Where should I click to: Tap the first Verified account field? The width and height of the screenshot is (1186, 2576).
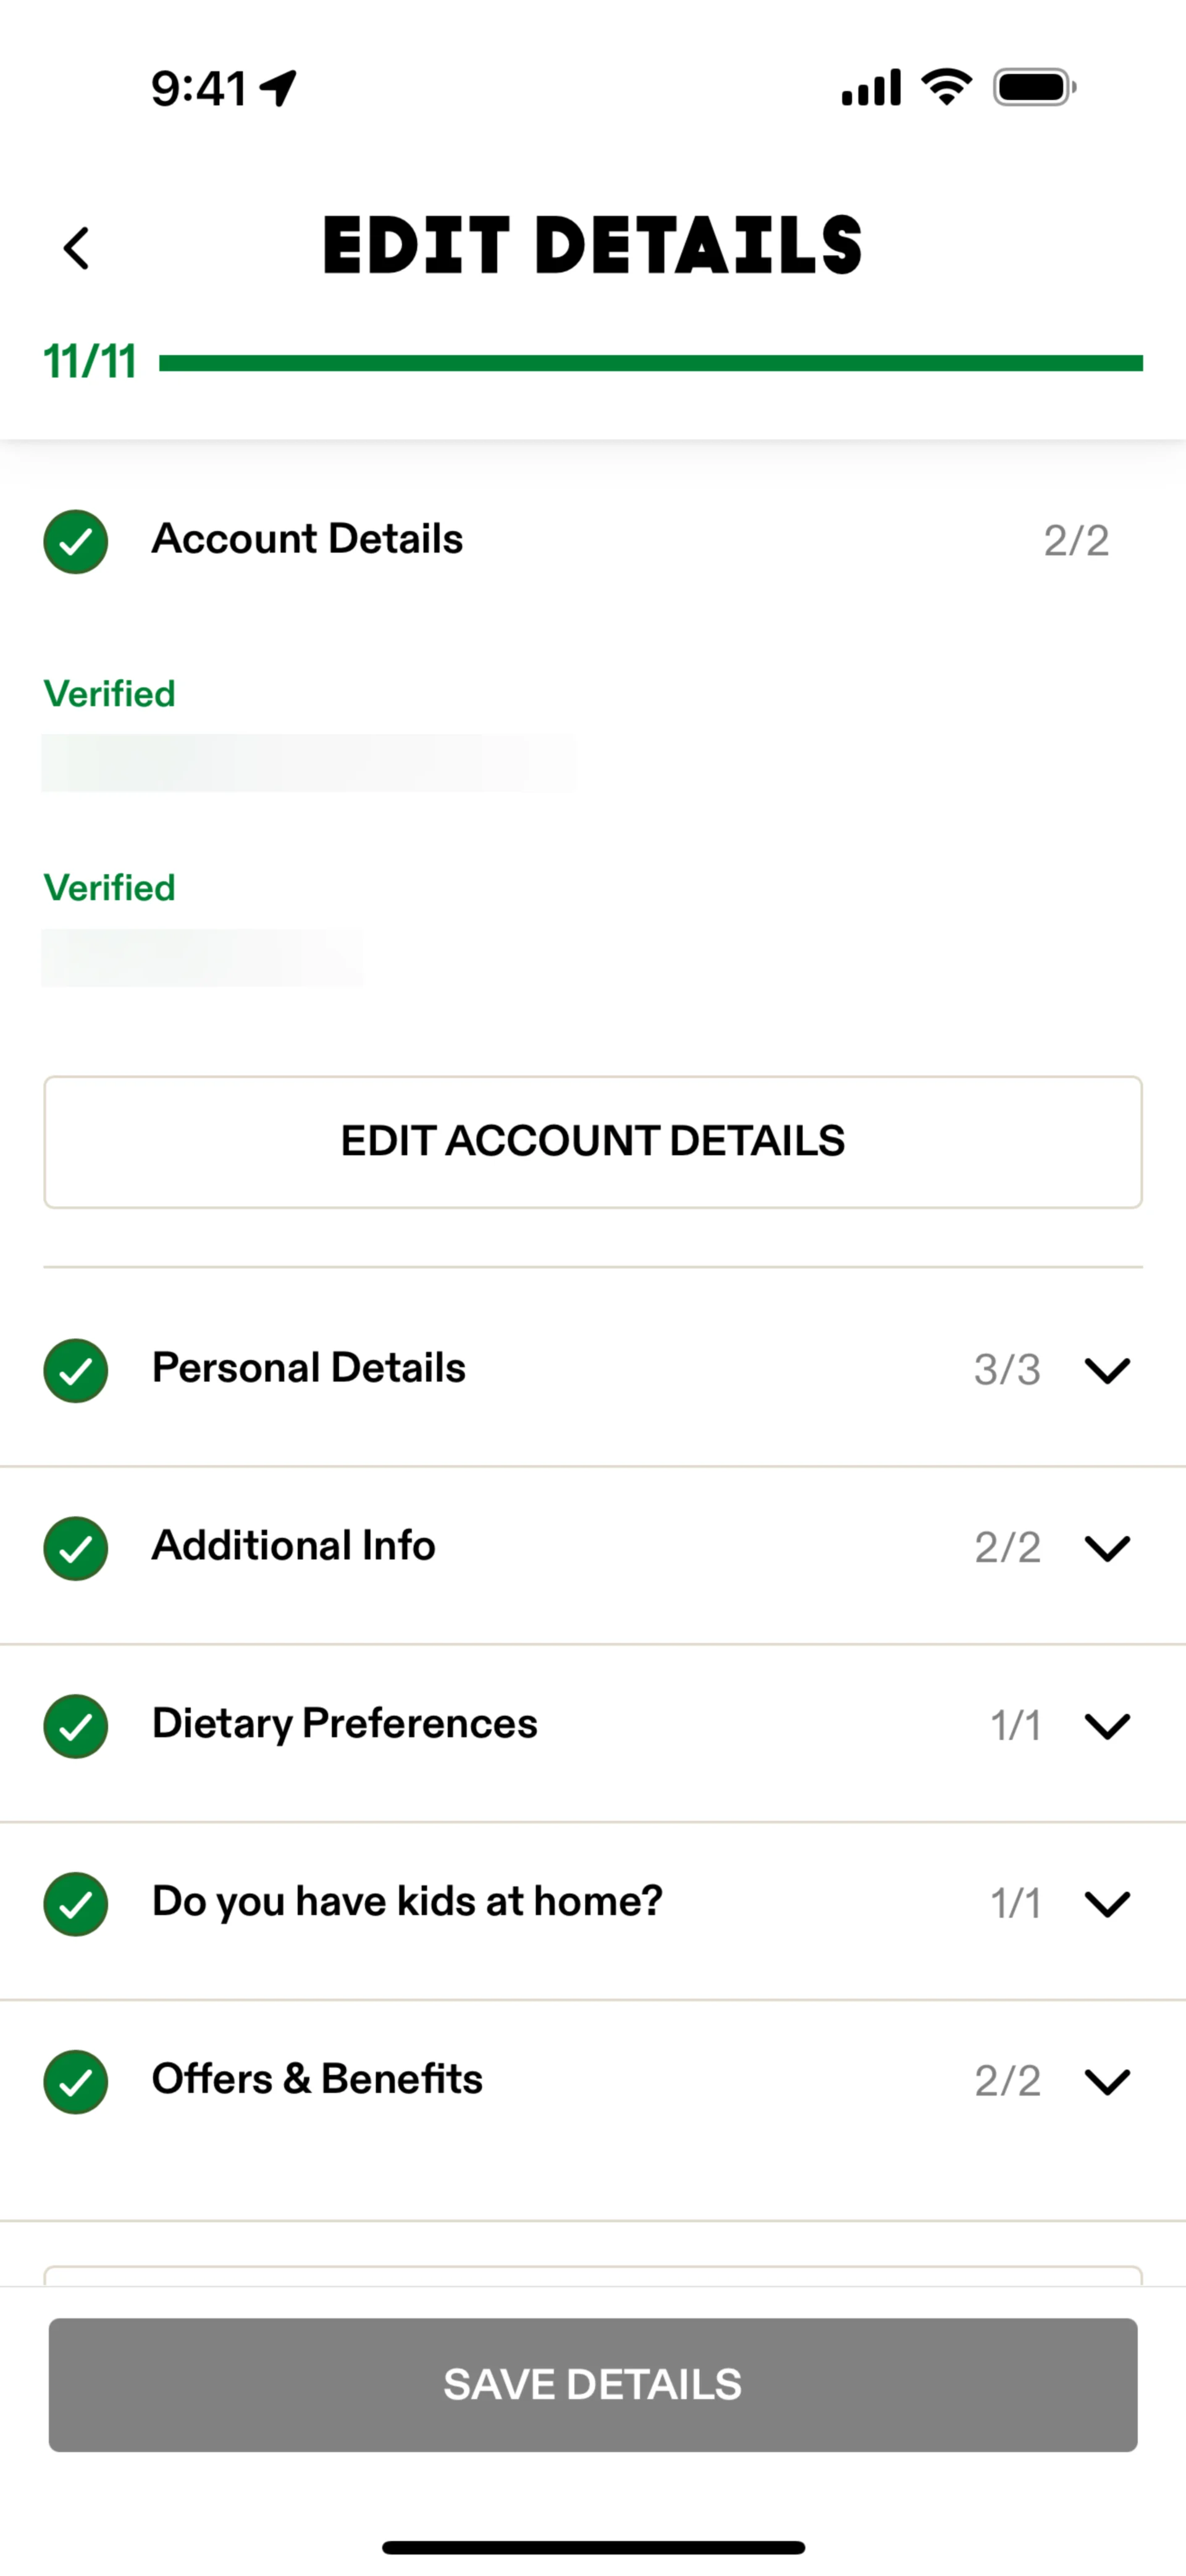pos(308,763)
